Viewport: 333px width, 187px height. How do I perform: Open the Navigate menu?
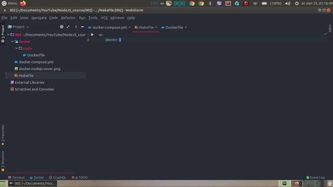tap(39, 18)
